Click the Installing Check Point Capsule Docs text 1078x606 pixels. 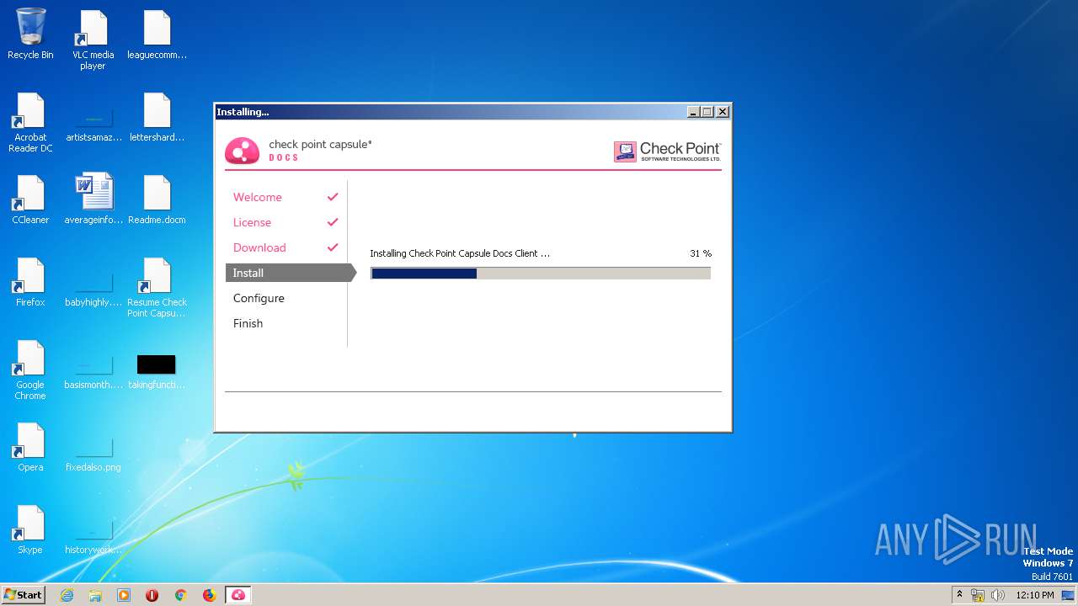[x=460, y=253]
